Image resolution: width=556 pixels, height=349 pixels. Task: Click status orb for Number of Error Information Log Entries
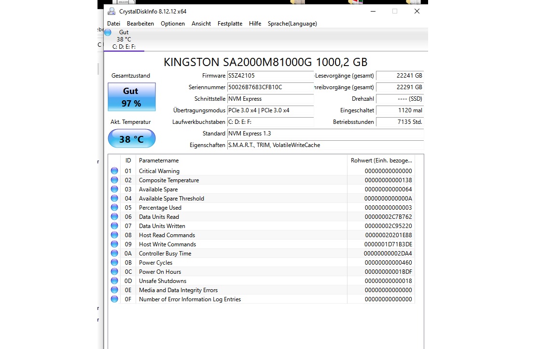pos(114,299)
